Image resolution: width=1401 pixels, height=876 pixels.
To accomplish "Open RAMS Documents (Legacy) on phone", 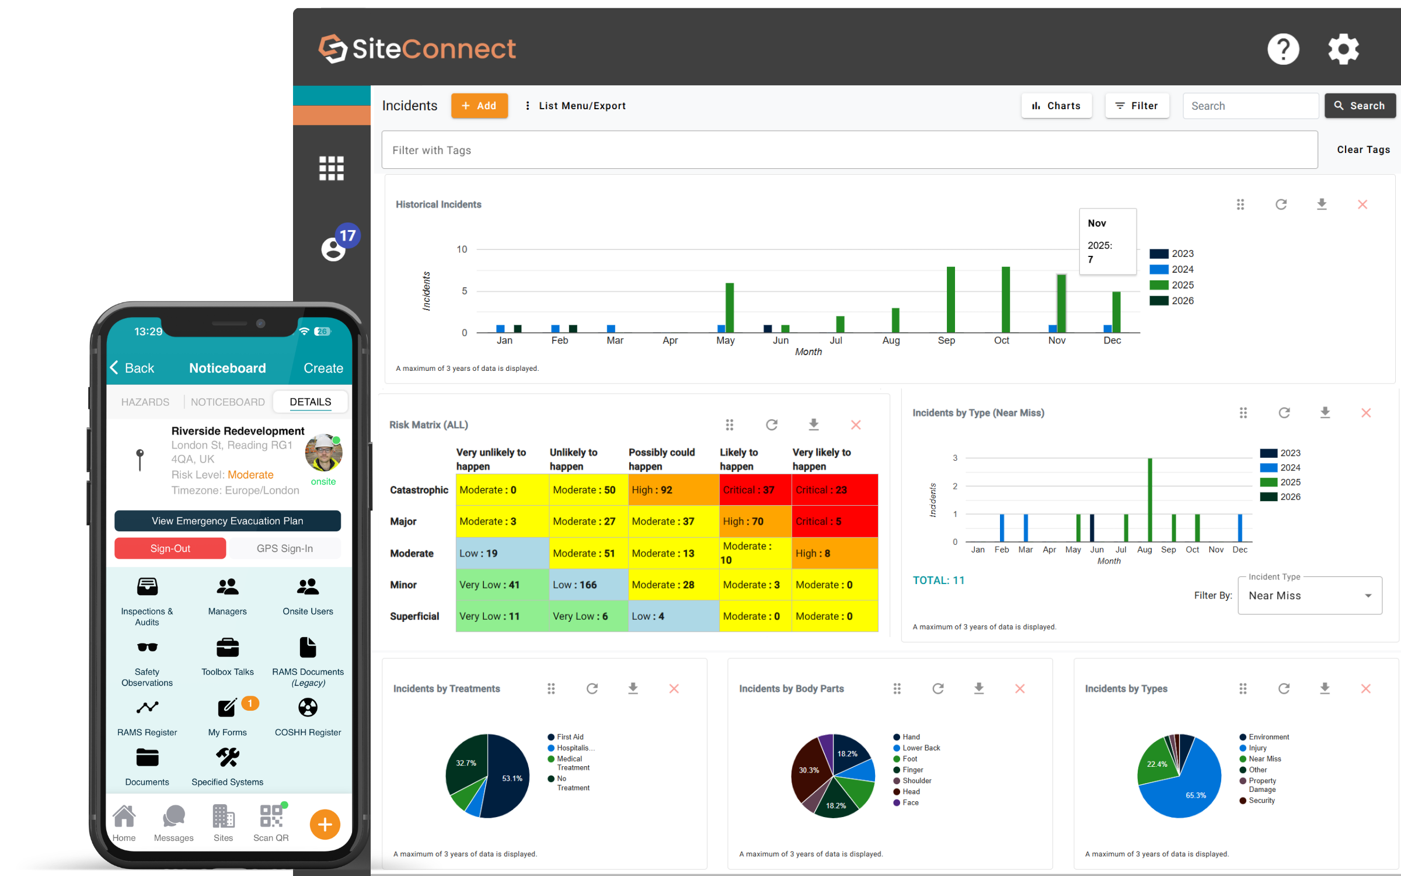I will (308, 662).
